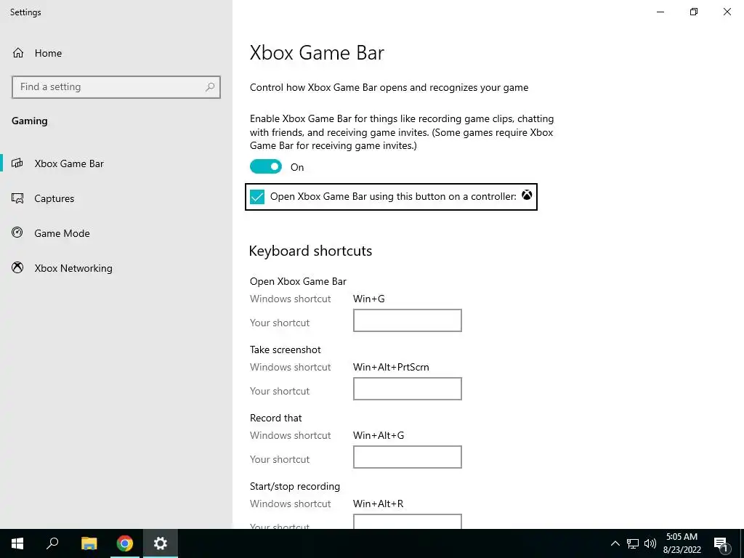Click the Xbox Networking sidebar icon

[17, 267]
